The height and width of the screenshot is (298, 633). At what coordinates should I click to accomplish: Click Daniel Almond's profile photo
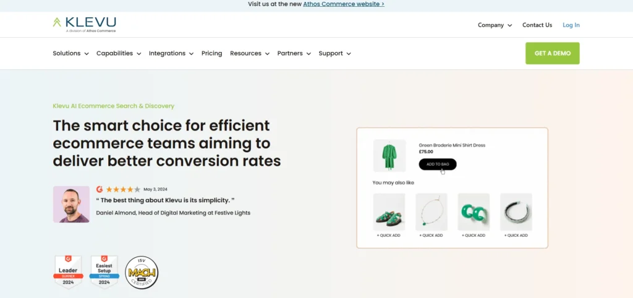pos(71,204)
